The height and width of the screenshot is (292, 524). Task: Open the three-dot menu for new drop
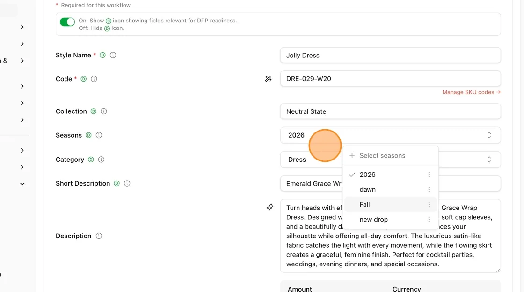pyautogui.click(x=429, y=219)
